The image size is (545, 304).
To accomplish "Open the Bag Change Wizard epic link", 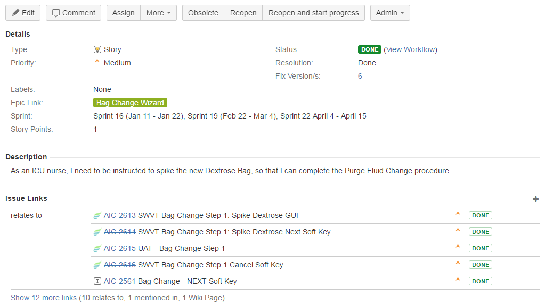I will [130, 103].
